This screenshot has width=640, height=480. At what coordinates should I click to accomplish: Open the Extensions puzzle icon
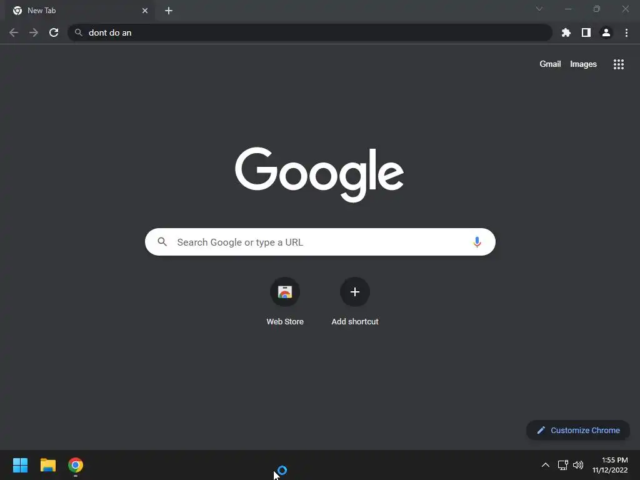click(566, 32)
